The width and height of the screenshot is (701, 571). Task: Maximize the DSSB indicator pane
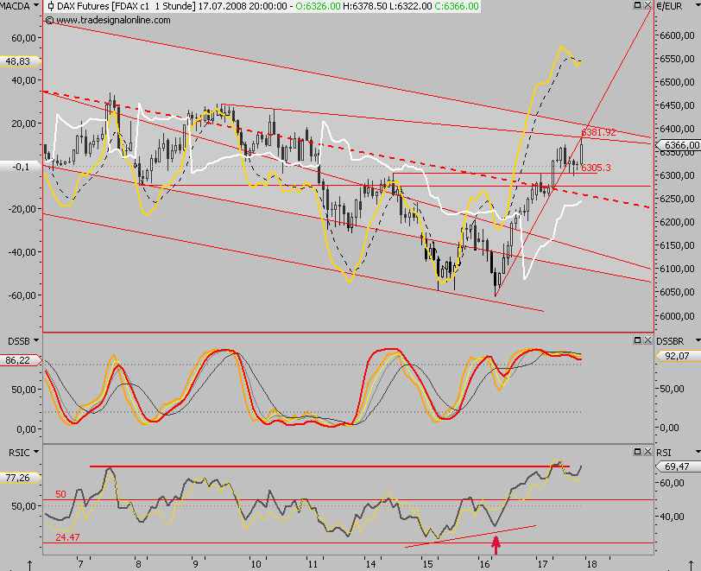pyautogui.click(x=637, y=340)
